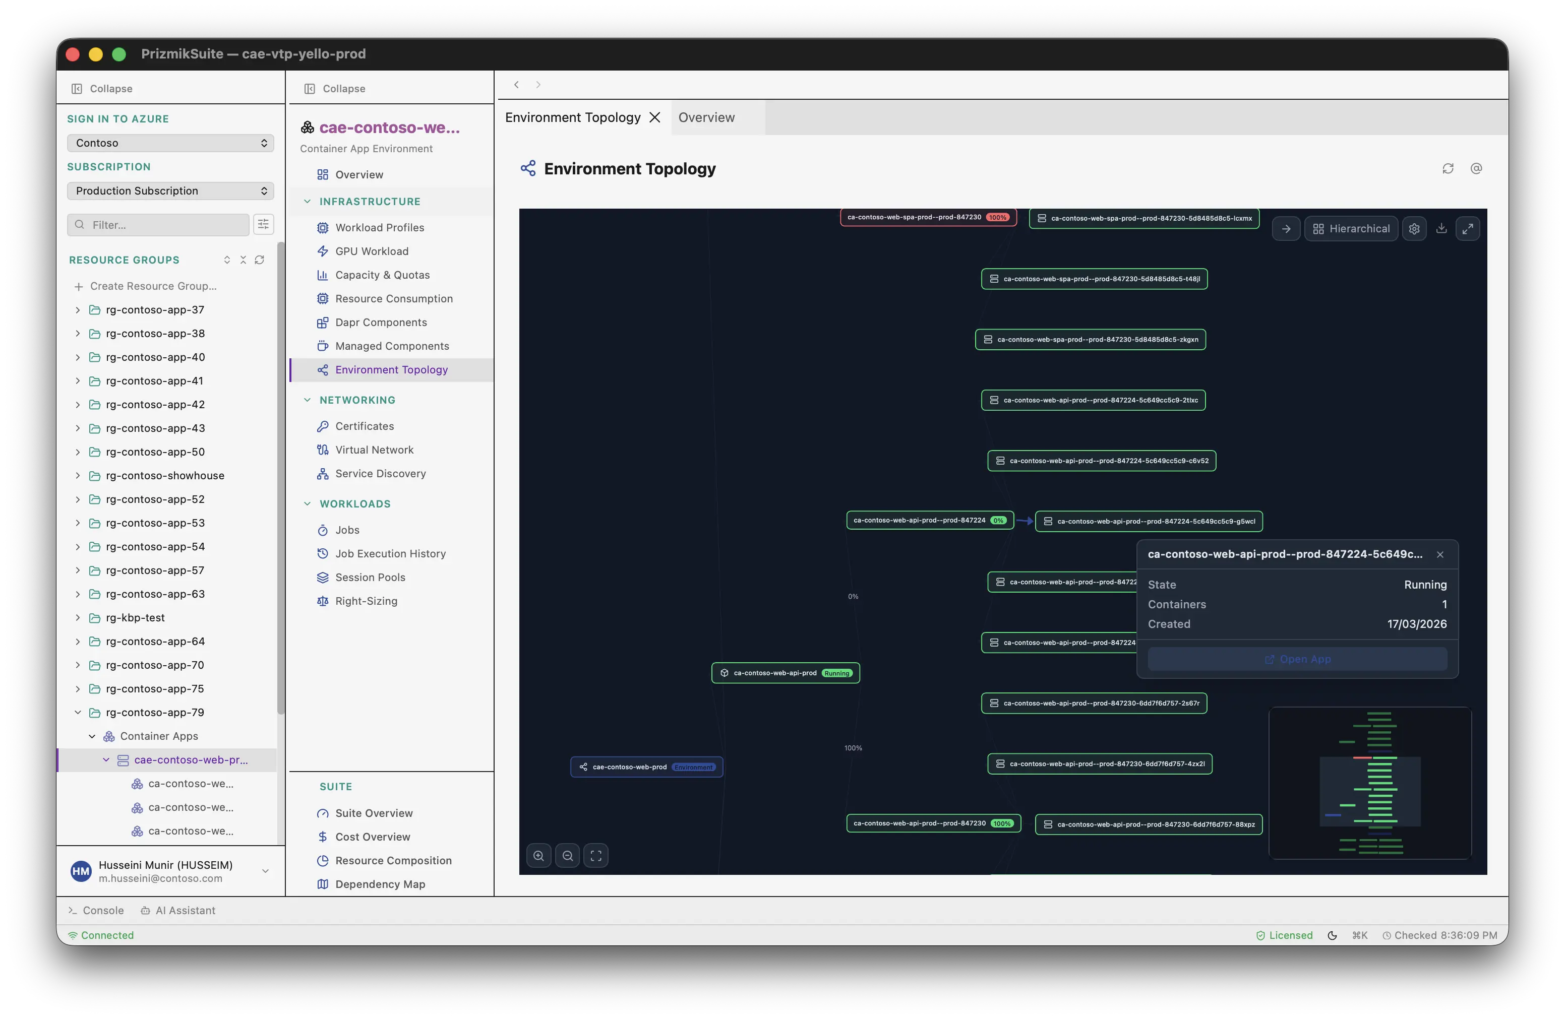Open Managed Components page

(391, 346)
